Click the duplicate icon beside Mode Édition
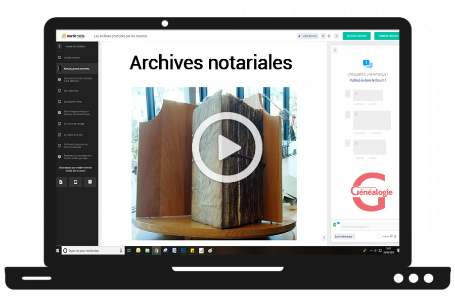 tap(323, 36)
